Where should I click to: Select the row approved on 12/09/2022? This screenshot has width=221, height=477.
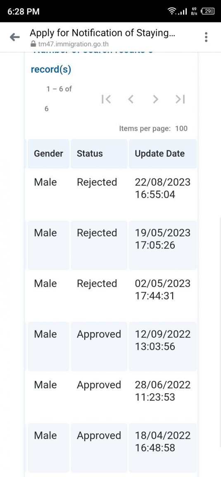pos(112,347)
